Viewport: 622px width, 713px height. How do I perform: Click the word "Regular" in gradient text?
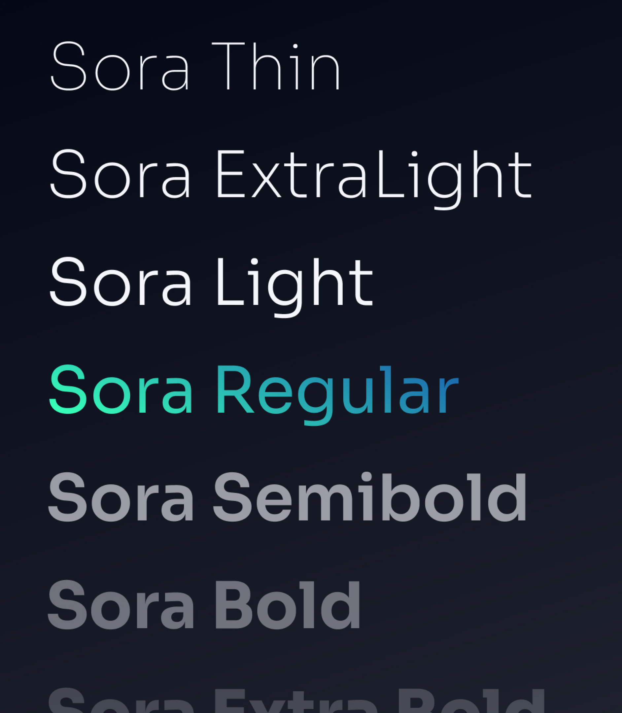[337, 390]
